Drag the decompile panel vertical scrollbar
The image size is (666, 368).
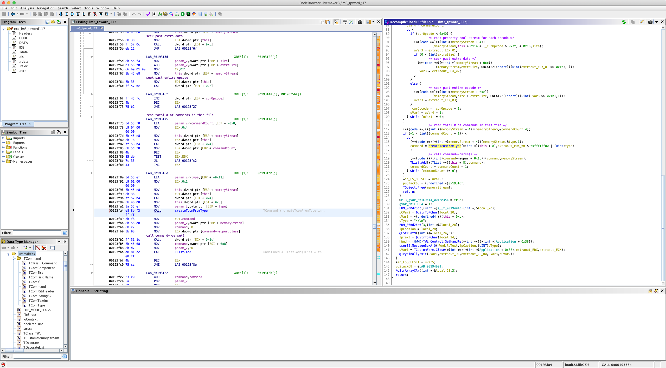(662, 227)
